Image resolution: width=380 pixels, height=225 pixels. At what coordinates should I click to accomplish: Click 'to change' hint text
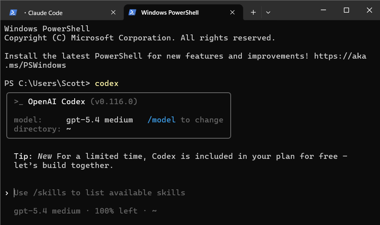click(202, 120)
